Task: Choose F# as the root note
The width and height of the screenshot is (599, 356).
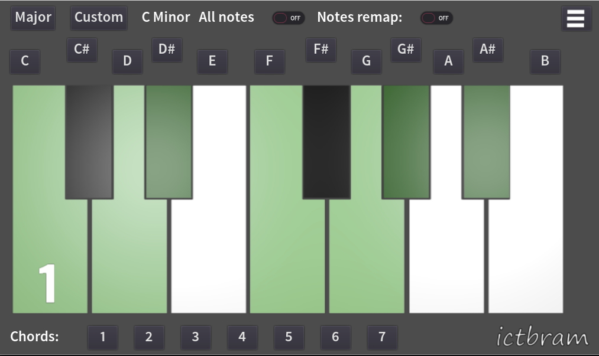Action: point(321,50)
